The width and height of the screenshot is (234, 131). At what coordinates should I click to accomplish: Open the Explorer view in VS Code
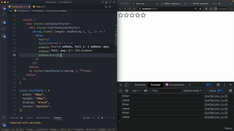[4, 8]
